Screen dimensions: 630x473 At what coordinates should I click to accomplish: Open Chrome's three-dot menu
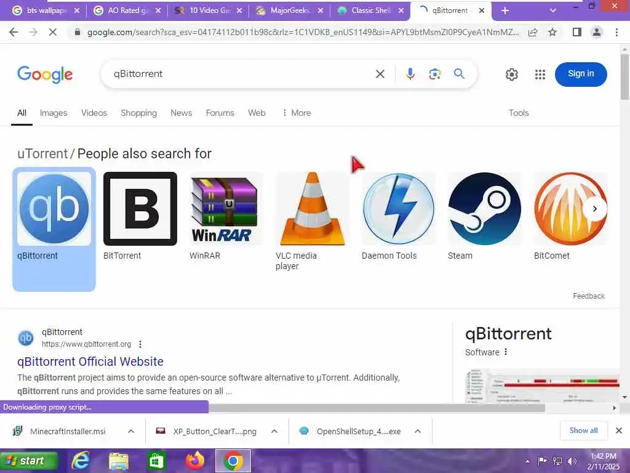point(616,32)
